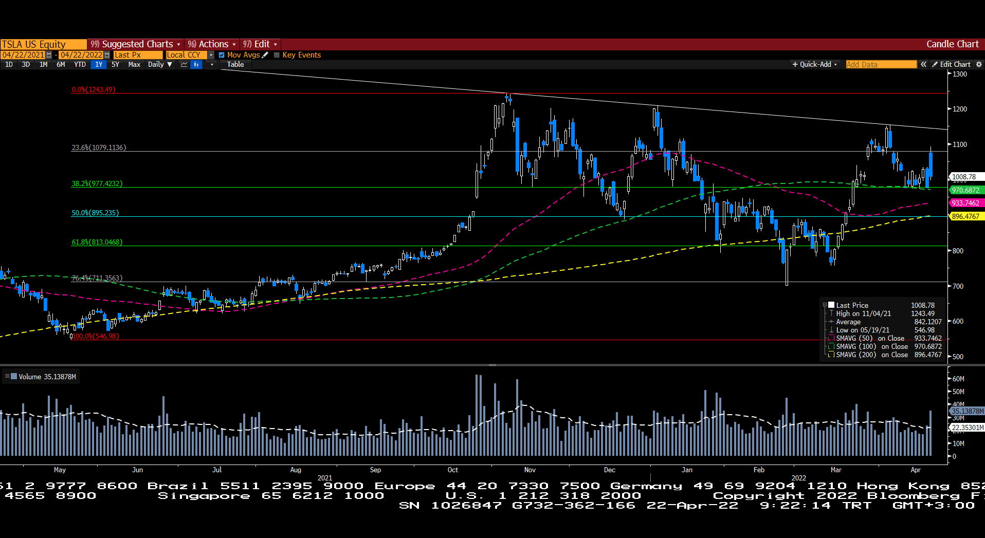The image size is (985, 538).
Task: Expand the Local CCY currency dropdown
Action: pyautogui.click(x=210, y=55)
